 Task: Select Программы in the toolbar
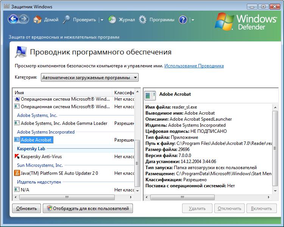coord(162,20)
